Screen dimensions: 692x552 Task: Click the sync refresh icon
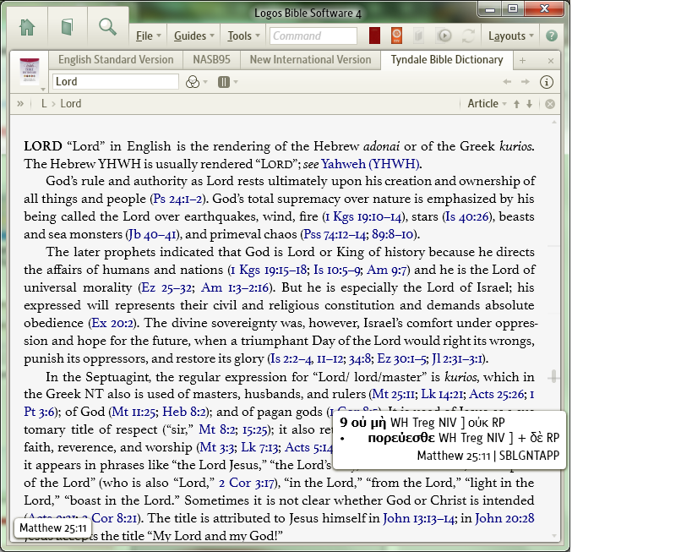(468, 36)
